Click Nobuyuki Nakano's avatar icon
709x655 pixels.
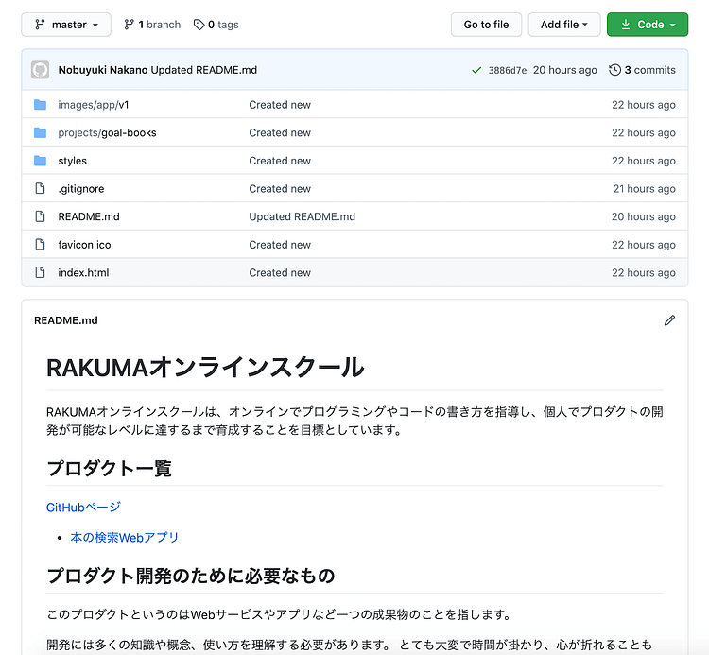[41, 70]
